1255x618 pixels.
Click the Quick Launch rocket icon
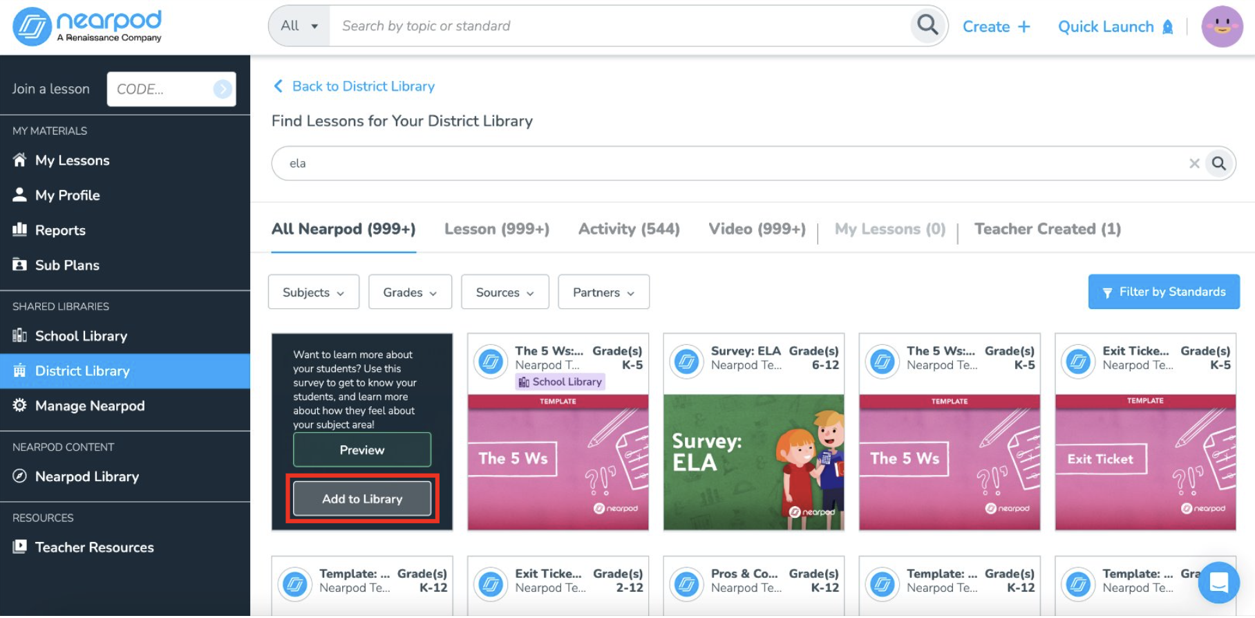pos(1168,27)
